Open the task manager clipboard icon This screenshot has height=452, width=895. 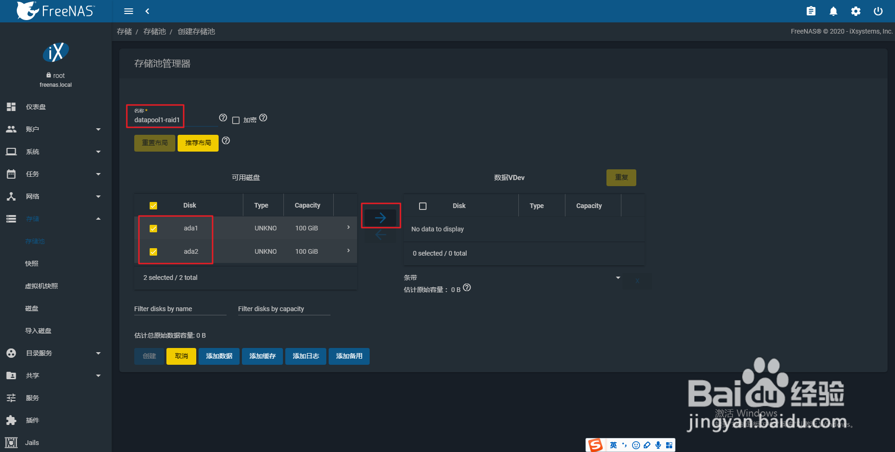[811, 11]
